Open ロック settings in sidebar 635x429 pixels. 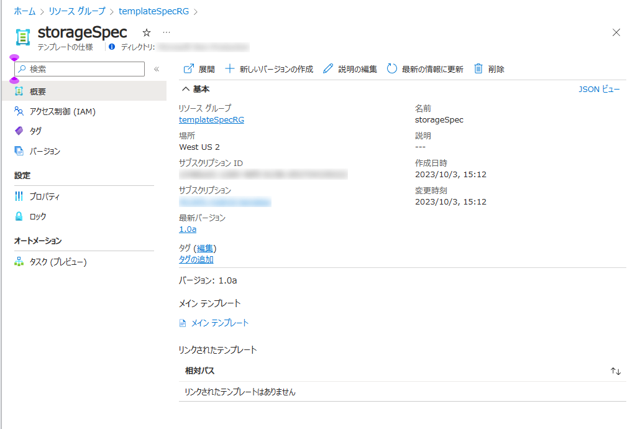[37, 216]
